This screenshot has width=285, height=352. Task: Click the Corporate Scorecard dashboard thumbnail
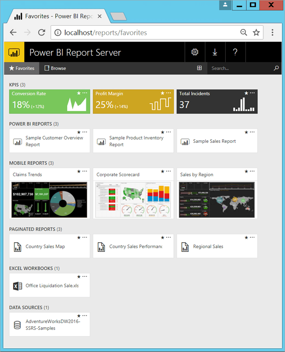point(133,199)
